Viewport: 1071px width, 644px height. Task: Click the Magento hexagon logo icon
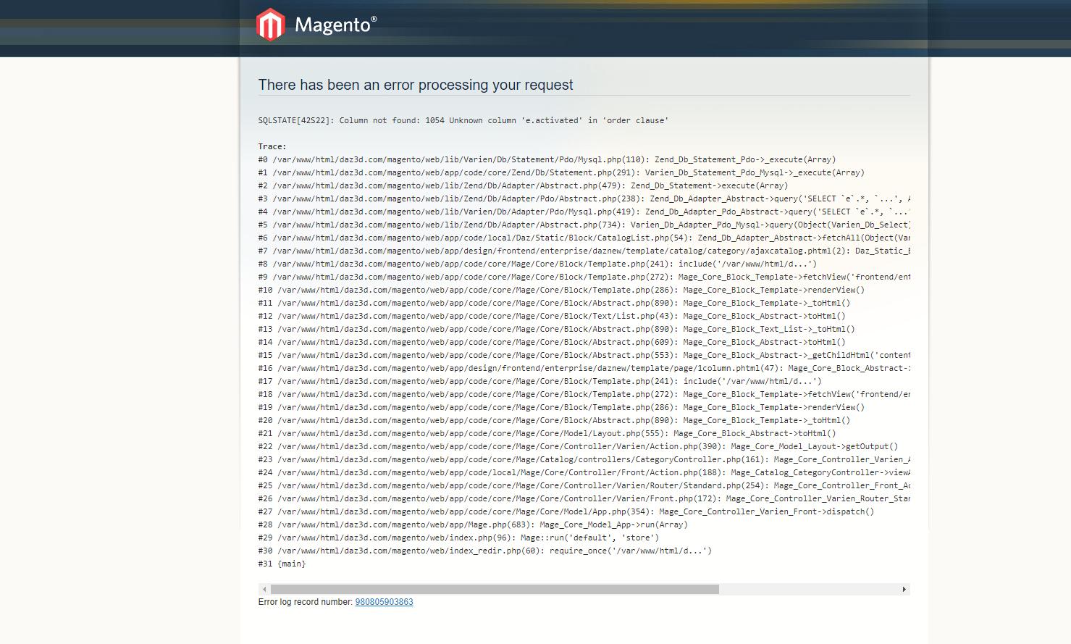point(270,25)
